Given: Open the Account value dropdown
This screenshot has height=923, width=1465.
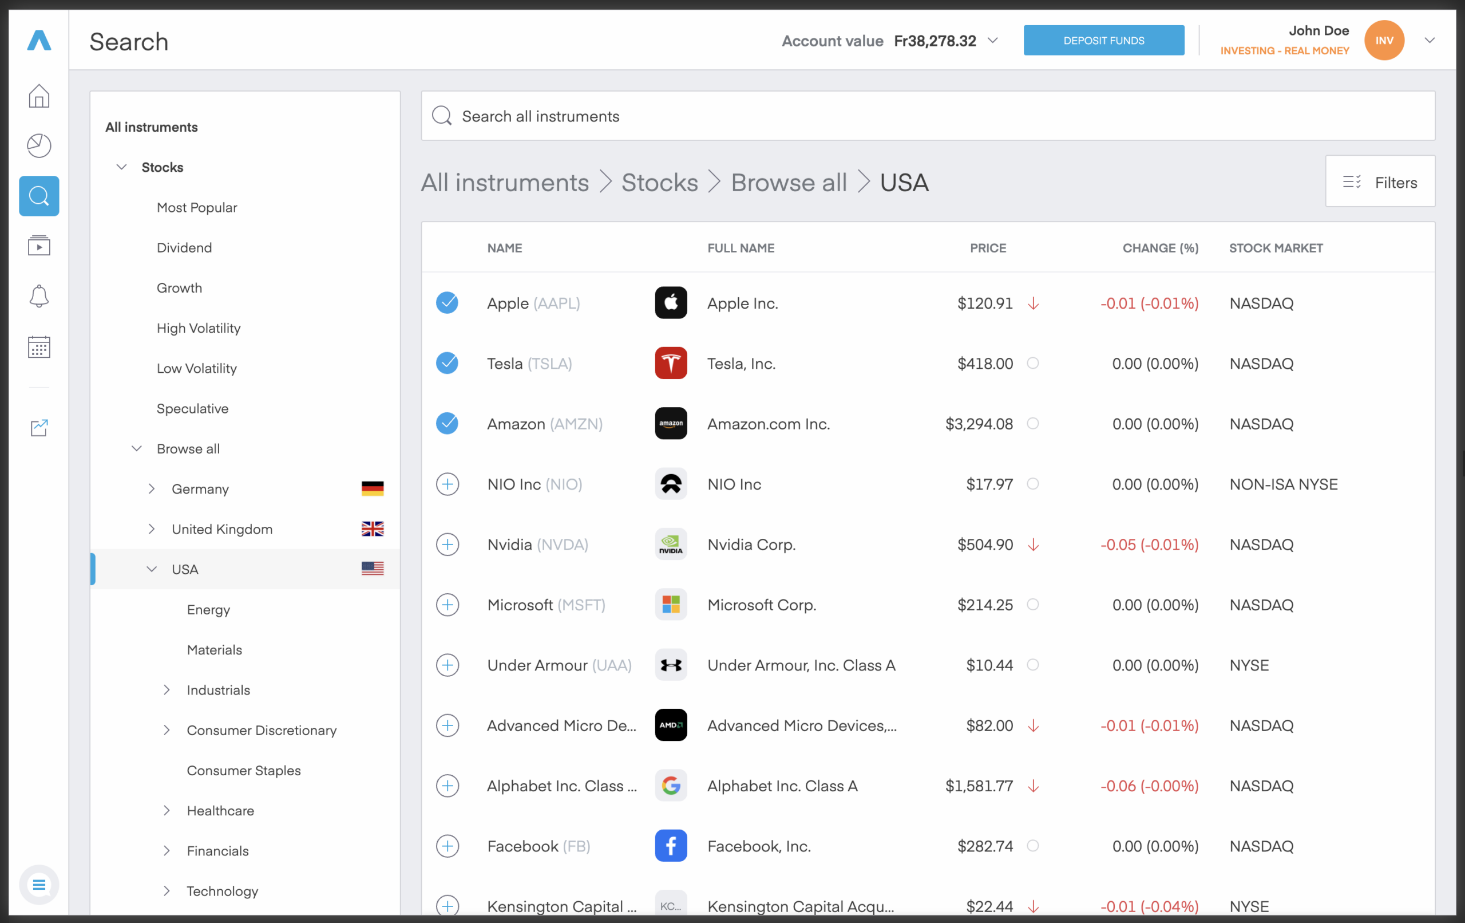Looking at the screenshot, I should coord(993,40).
